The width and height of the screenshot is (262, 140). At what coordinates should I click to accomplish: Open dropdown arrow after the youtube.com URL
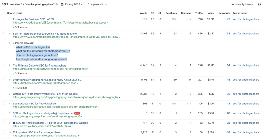click(72, 126)
